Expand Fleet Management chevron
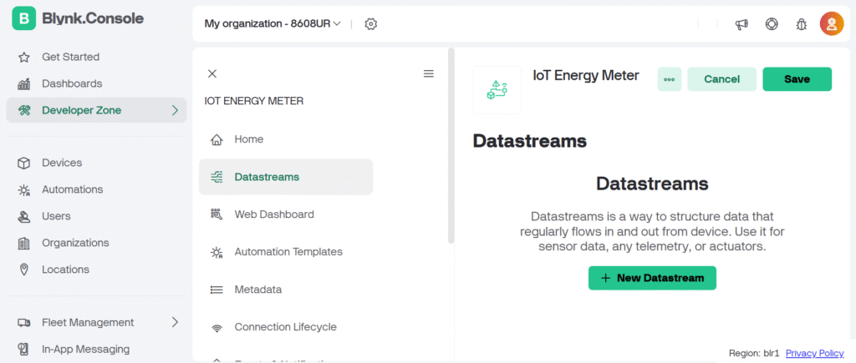 (x=175, y=322)
